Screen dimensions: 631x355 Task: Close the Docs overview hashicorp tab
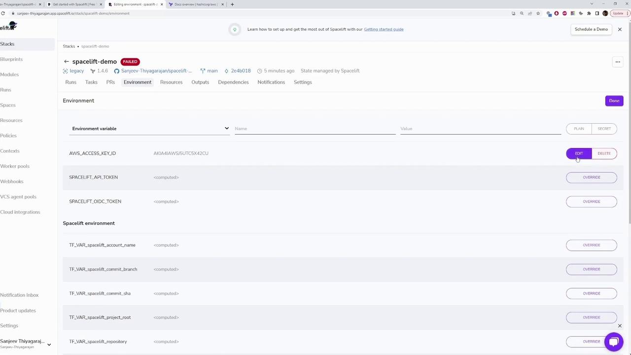coord(222,4)
